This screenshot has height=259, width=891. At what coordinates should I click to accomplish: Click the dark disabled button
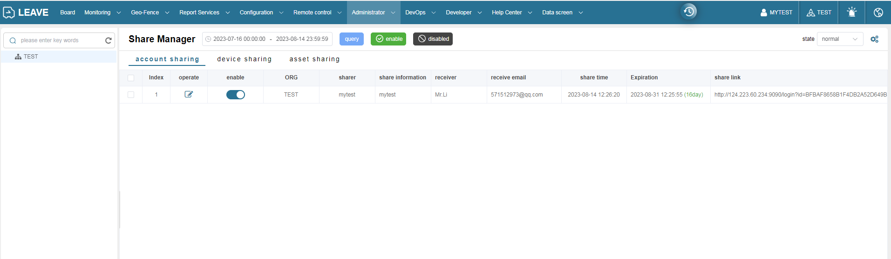click(433, 39)
